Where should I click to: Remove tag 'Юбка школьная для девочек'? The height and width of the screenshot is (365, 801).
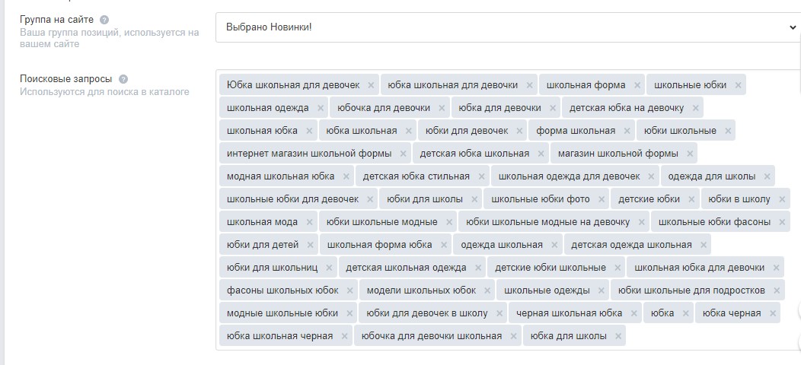click(x=371, y=85)
